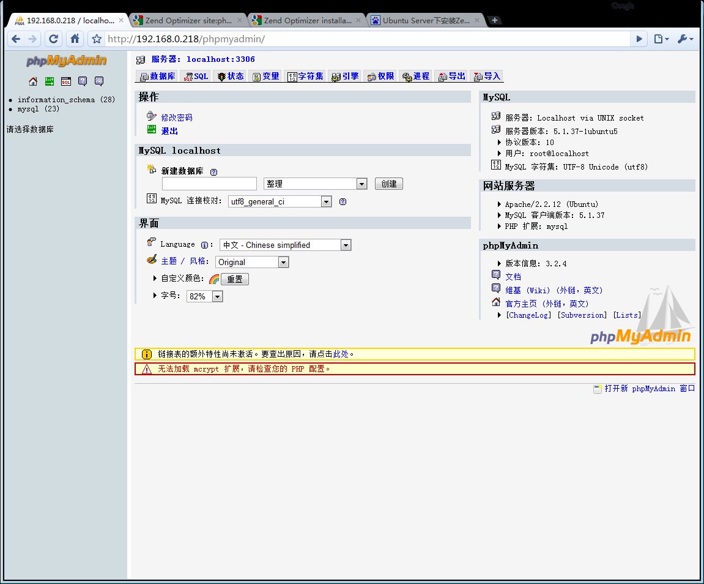Screen dimensions: 704x584
Task: Click the Go arrow beside the address bar
Action: [639, 39]
